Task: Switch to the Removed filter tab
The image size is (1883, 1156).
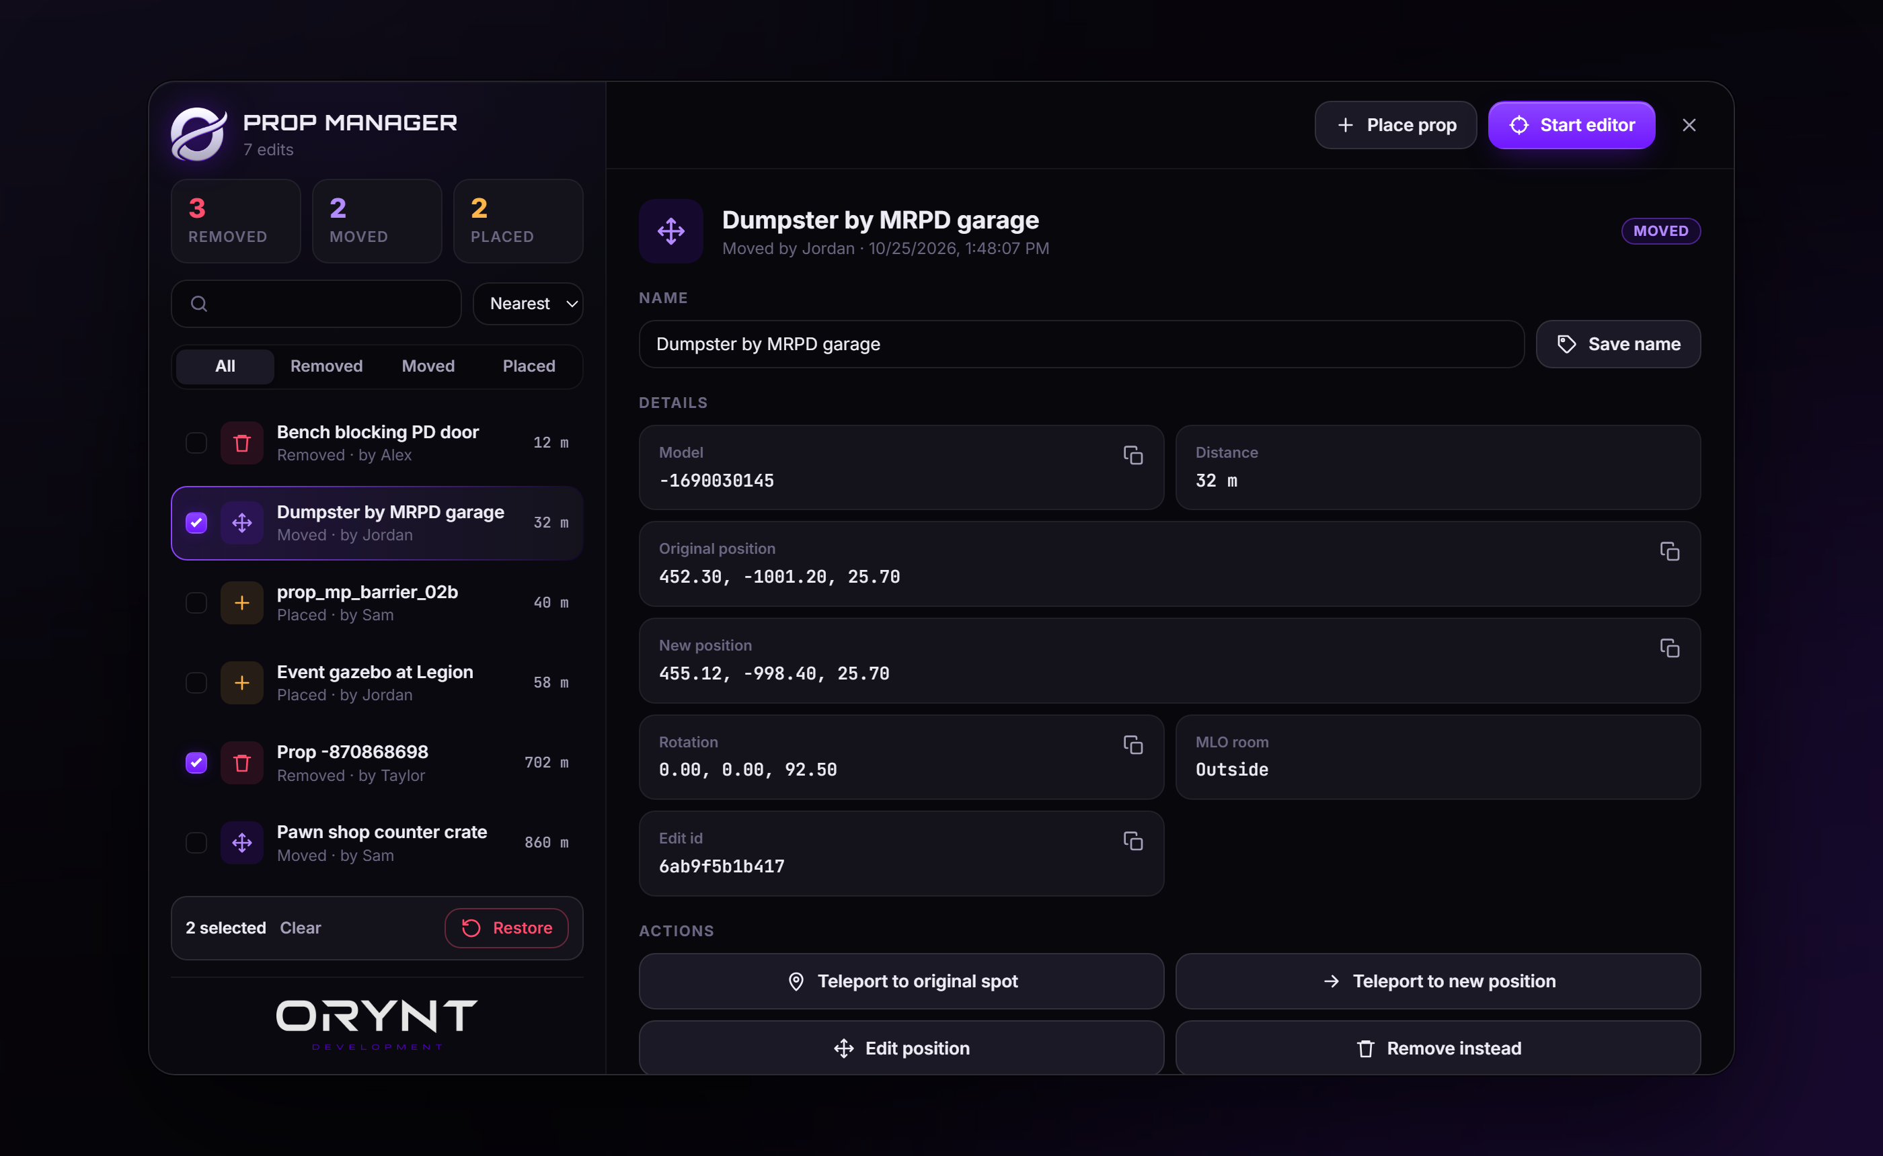Action: pos(327,366)
